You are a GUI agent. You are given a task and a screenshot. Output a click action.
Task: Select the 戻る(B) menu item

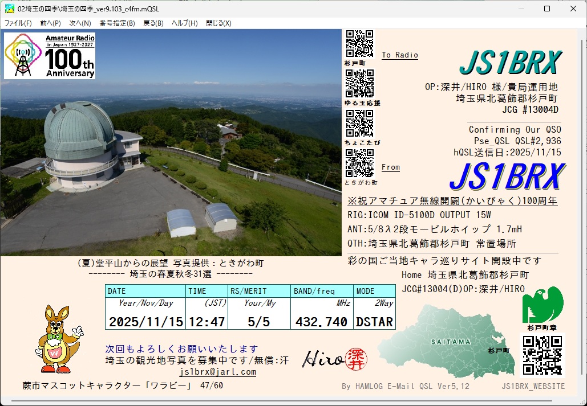153,23
